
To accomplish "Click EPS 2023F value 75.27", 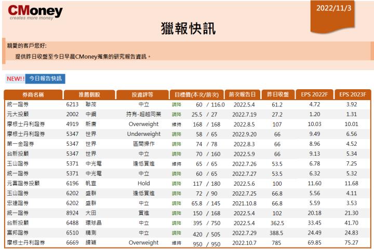I will [351, 243].
